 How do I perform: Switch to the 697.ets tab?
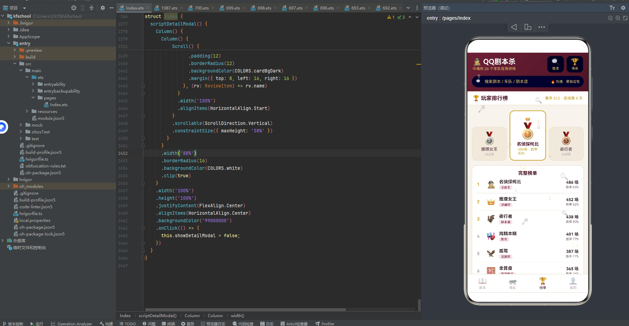[295, 8]
